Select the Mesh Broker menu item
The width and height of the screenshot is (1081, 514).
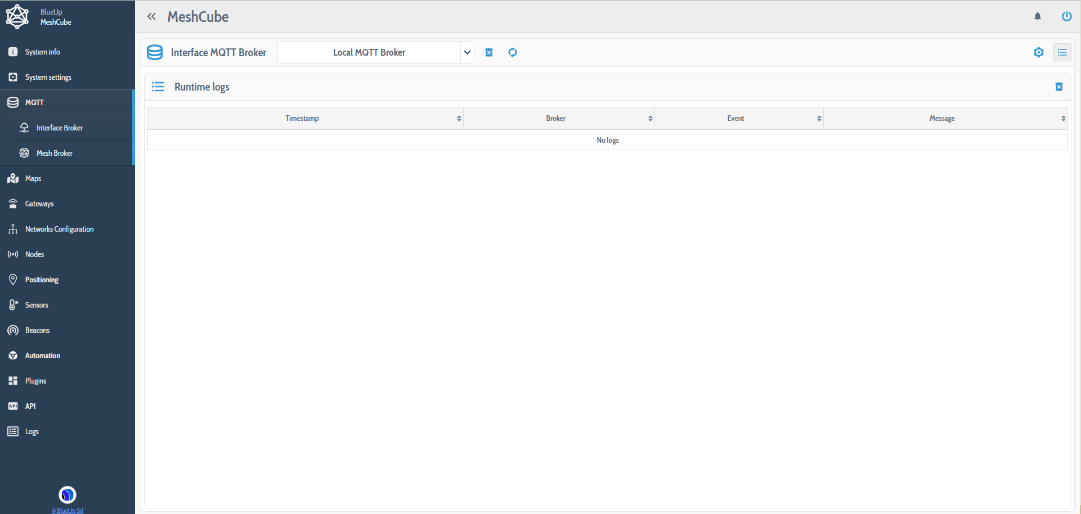55,152
